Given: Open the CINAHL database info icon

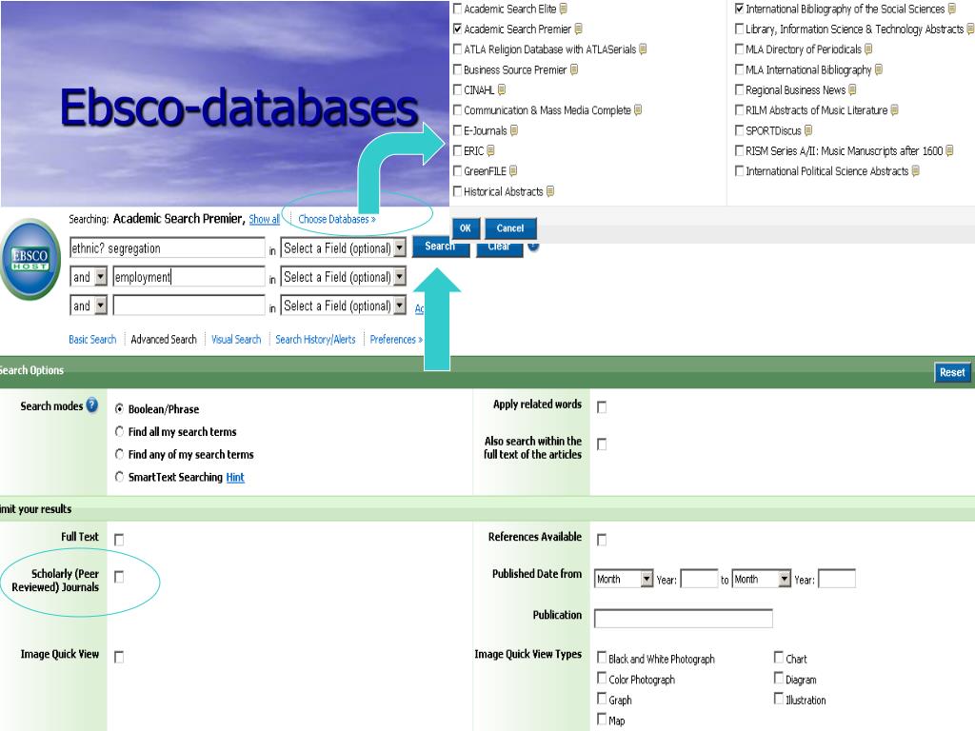Looking at the screenshot, I should point(501,89).
